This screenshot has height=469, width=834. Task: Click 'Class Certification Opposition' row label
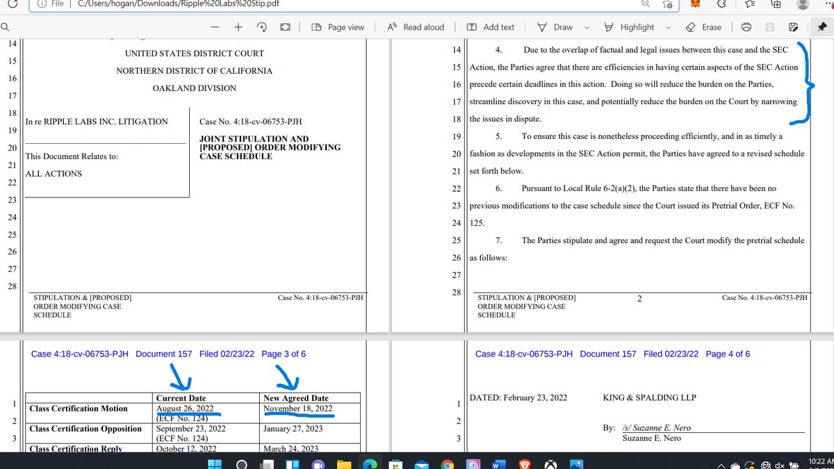(85, 429)
